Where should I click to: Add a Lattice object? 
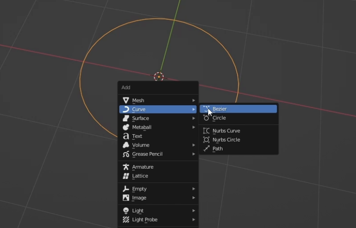(158, 176)
